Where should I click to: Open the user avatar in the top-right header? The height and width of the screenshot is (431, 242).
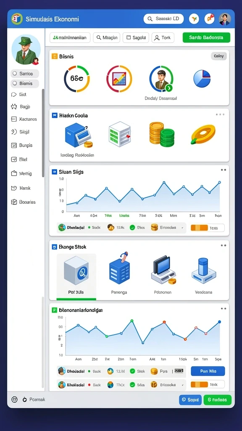[225, 19]
